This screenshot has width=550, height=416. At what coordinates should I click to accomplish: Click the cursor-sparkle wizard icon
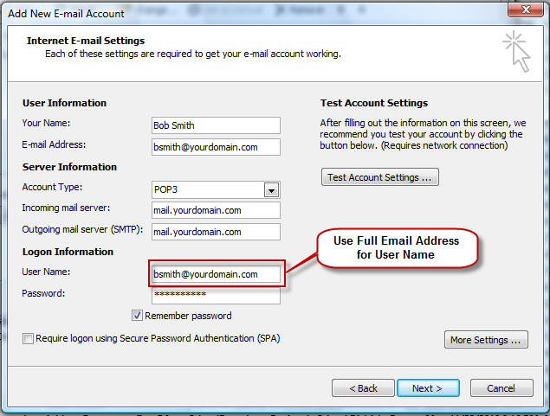tap(518, 51)
